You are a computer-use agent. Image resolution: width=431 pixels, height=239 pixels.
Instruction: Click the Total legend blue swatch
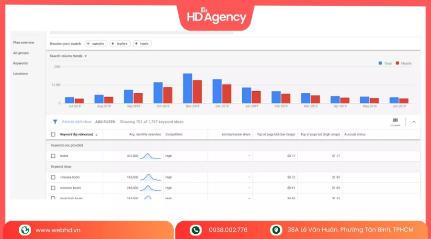point(380,63)
